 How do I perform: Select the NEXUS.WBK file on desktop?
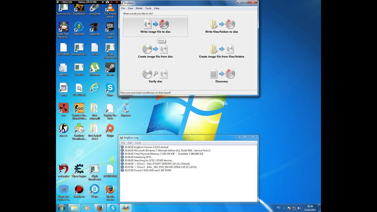click(x=110, y=171)
